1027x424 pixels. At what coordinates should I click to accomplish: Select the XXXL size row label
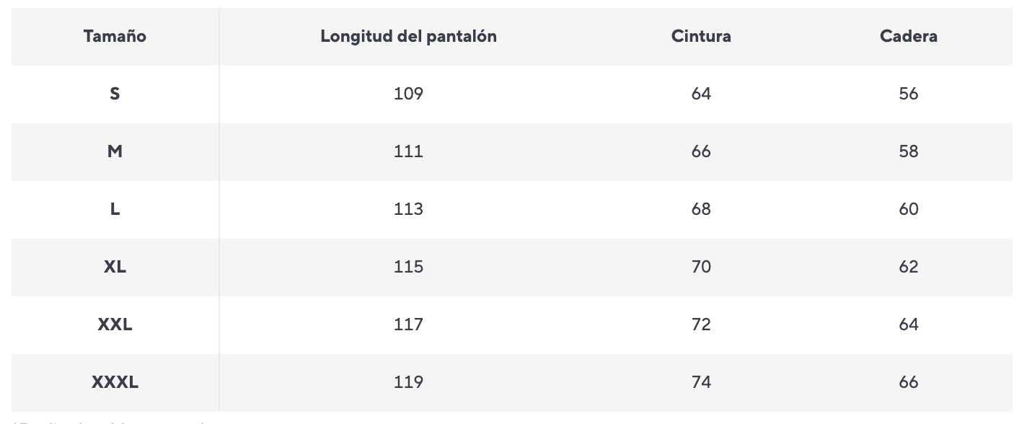coord(115,382)
